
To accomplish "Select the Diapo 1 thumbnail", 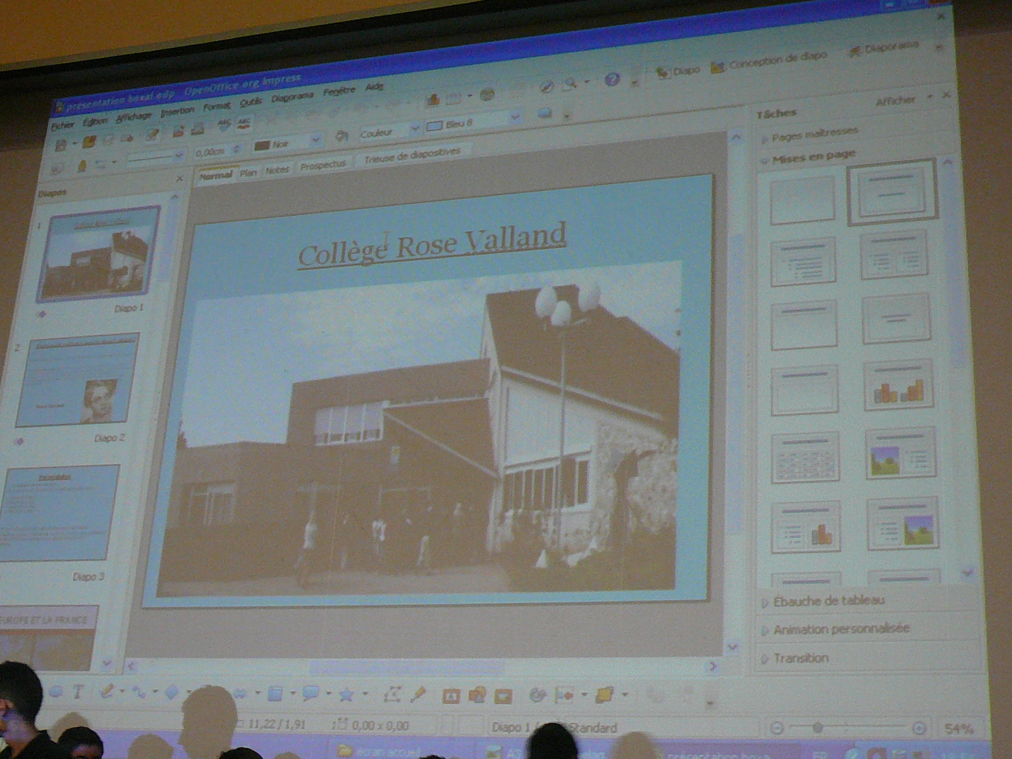I will (x=99, y=254).
